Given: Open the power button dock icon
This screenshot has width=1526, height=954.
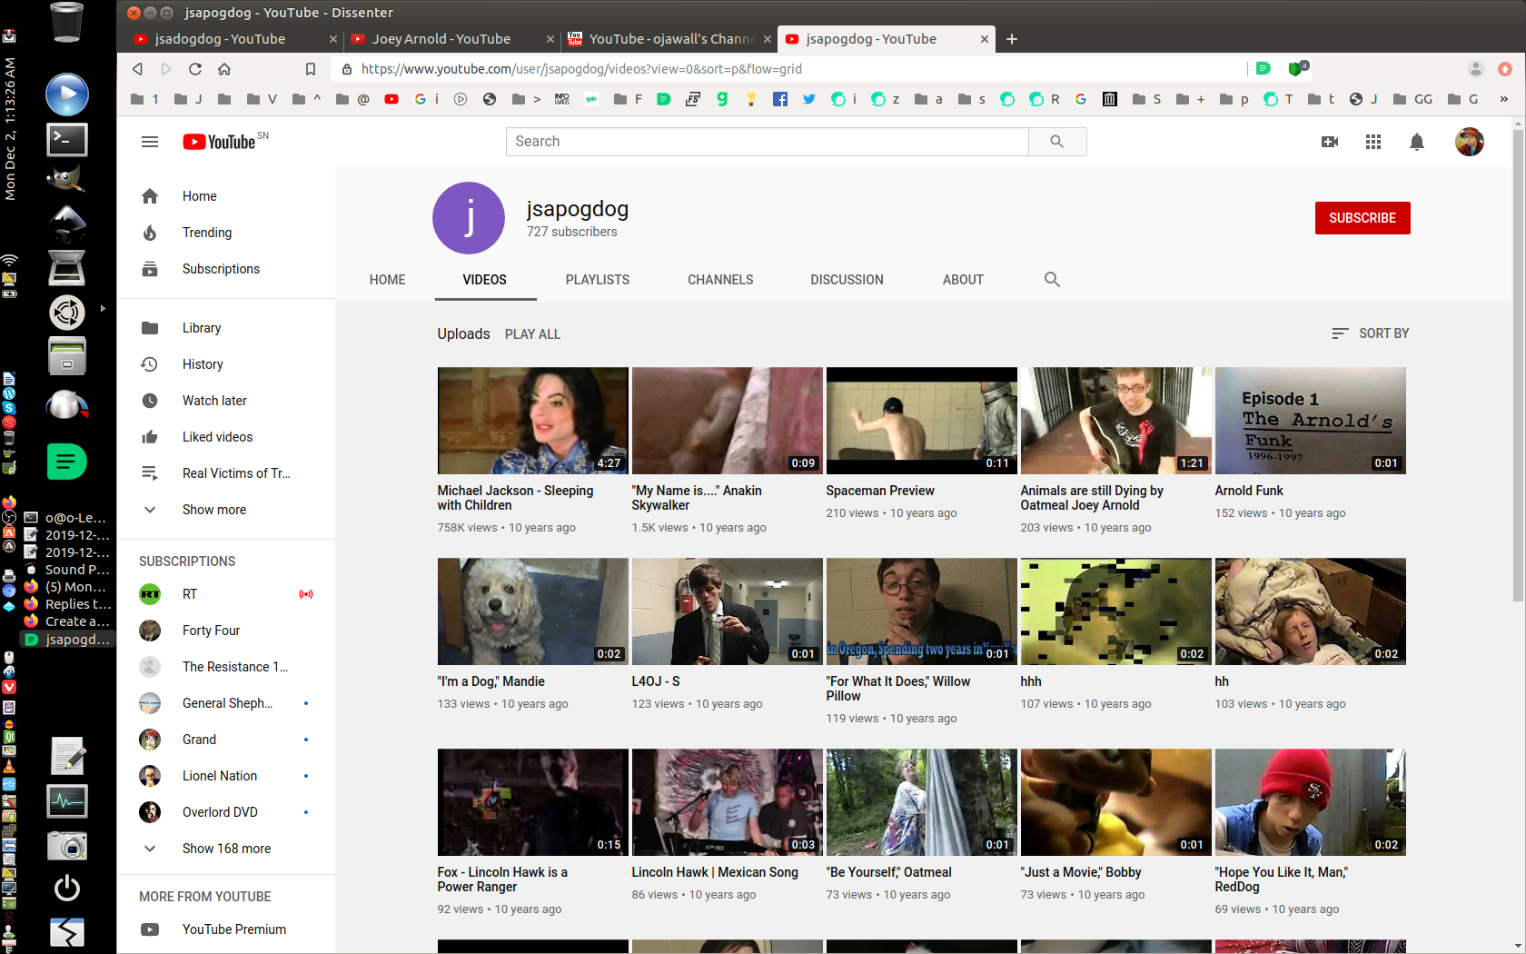Looking at the screenshot, I should [67, 888].
